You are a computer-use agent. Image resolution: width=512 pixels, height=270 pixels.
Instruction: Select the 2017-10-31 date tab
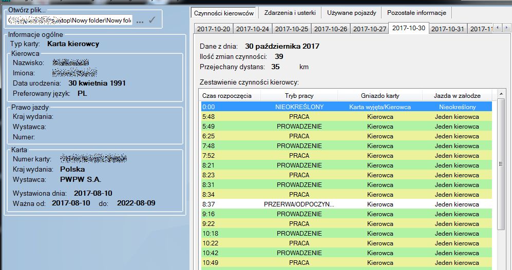[x=448, y=29]
